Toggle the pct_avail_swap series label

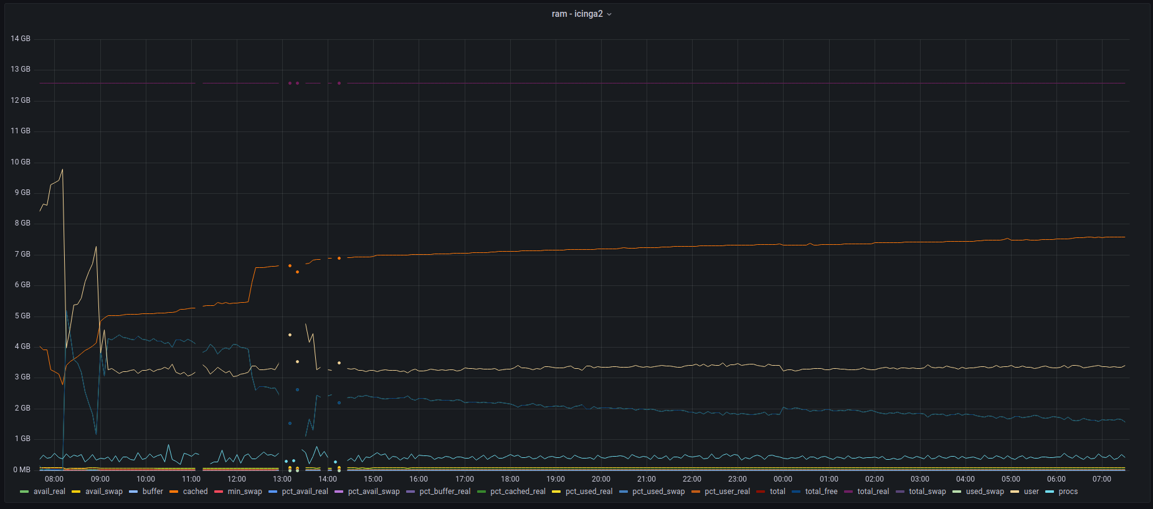[x=374, y=492]
